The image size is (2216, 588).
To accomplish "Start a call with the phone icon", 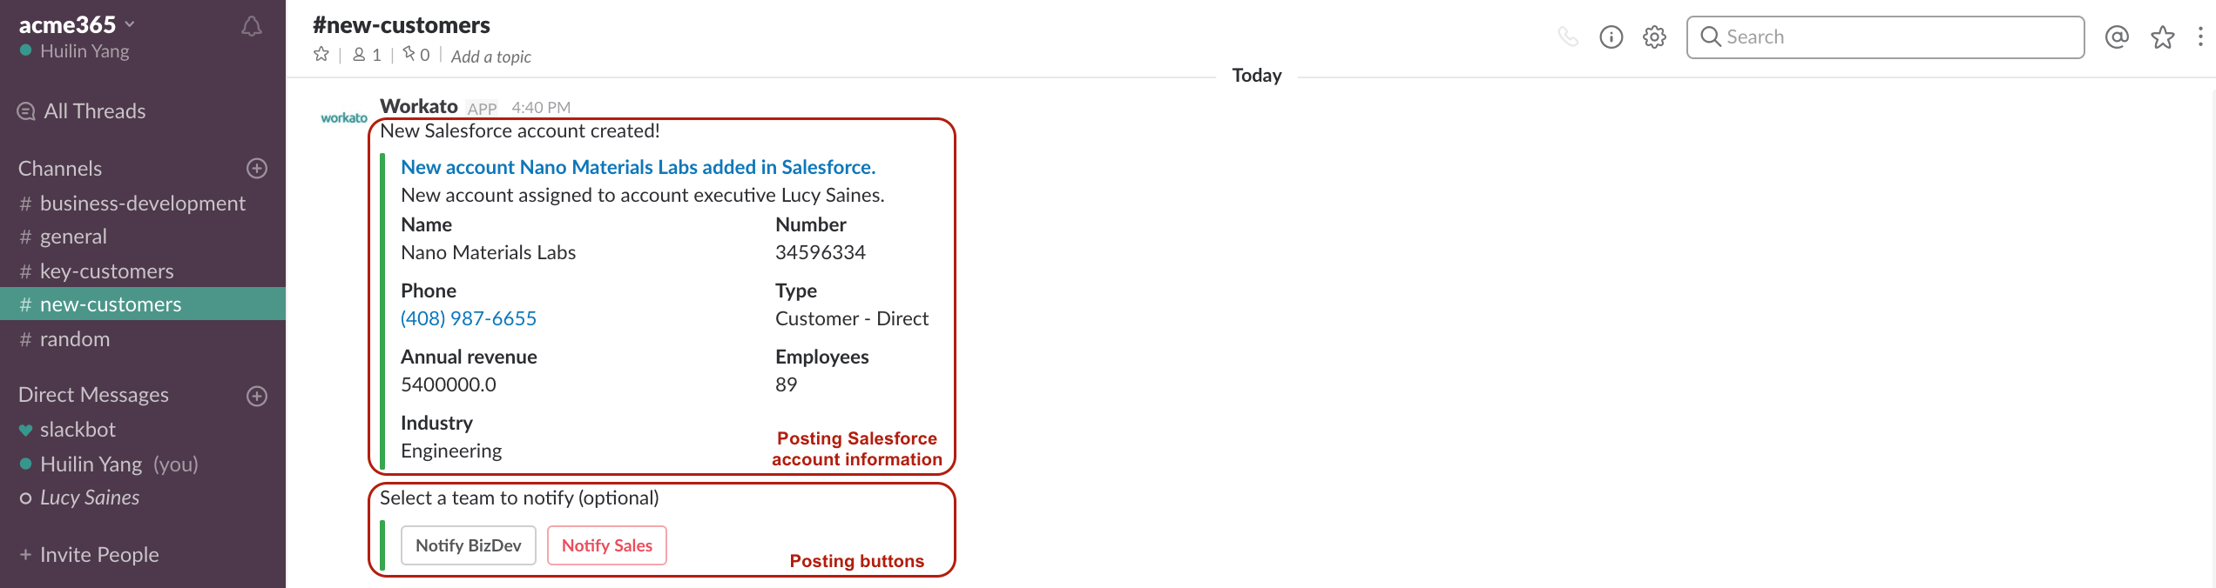I will click(x=1569, y=37).
